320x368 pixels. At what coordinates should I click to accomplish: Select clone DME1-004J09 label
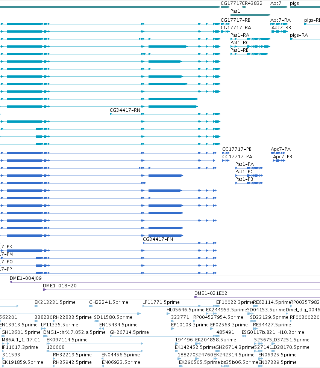coord(26,278)
